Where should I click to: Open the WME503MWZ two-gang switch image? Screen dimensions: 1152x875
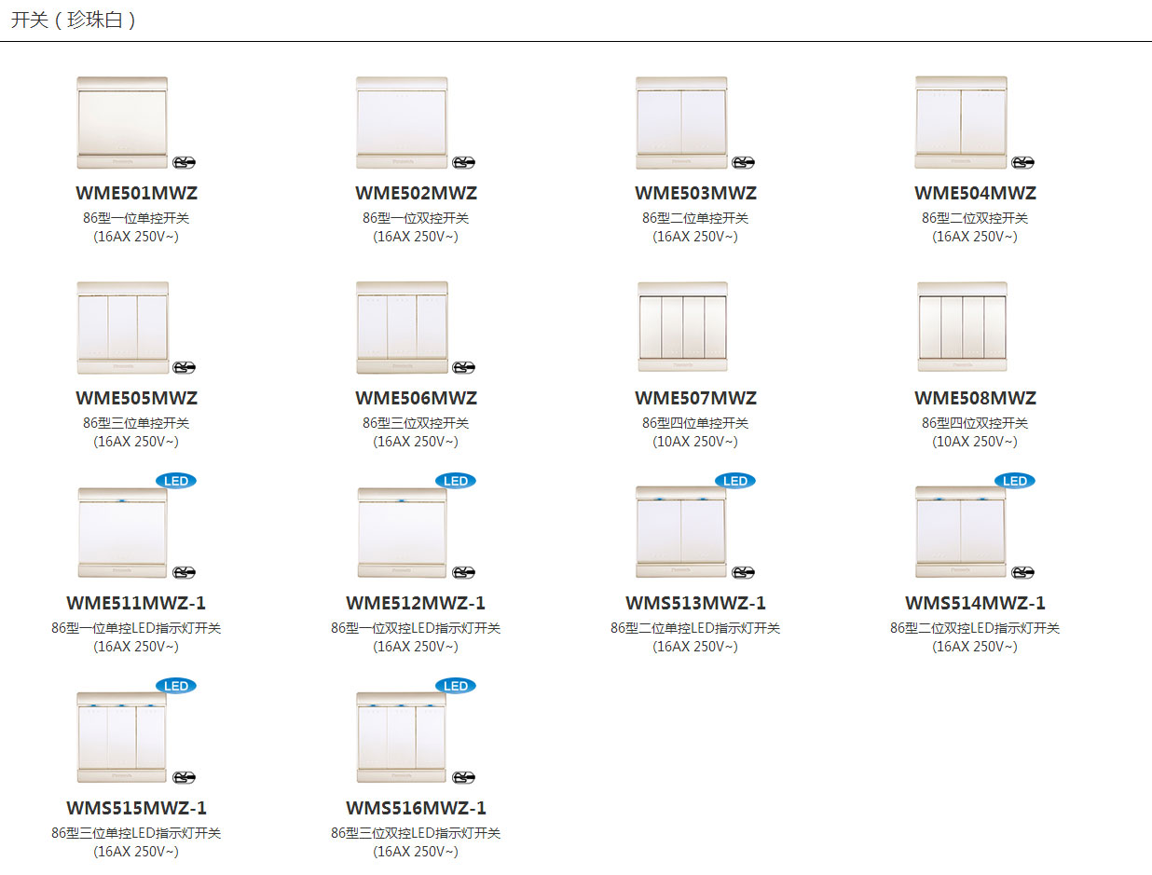pyautogui.click(x=681, y=123)
